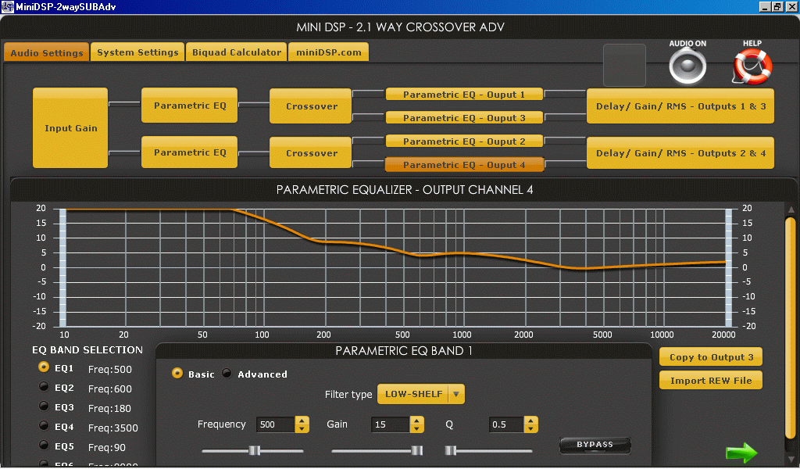The width and height of the screenshot is (800, 469).
Task: Open the Input Gain block
Action: coord(70,128)
